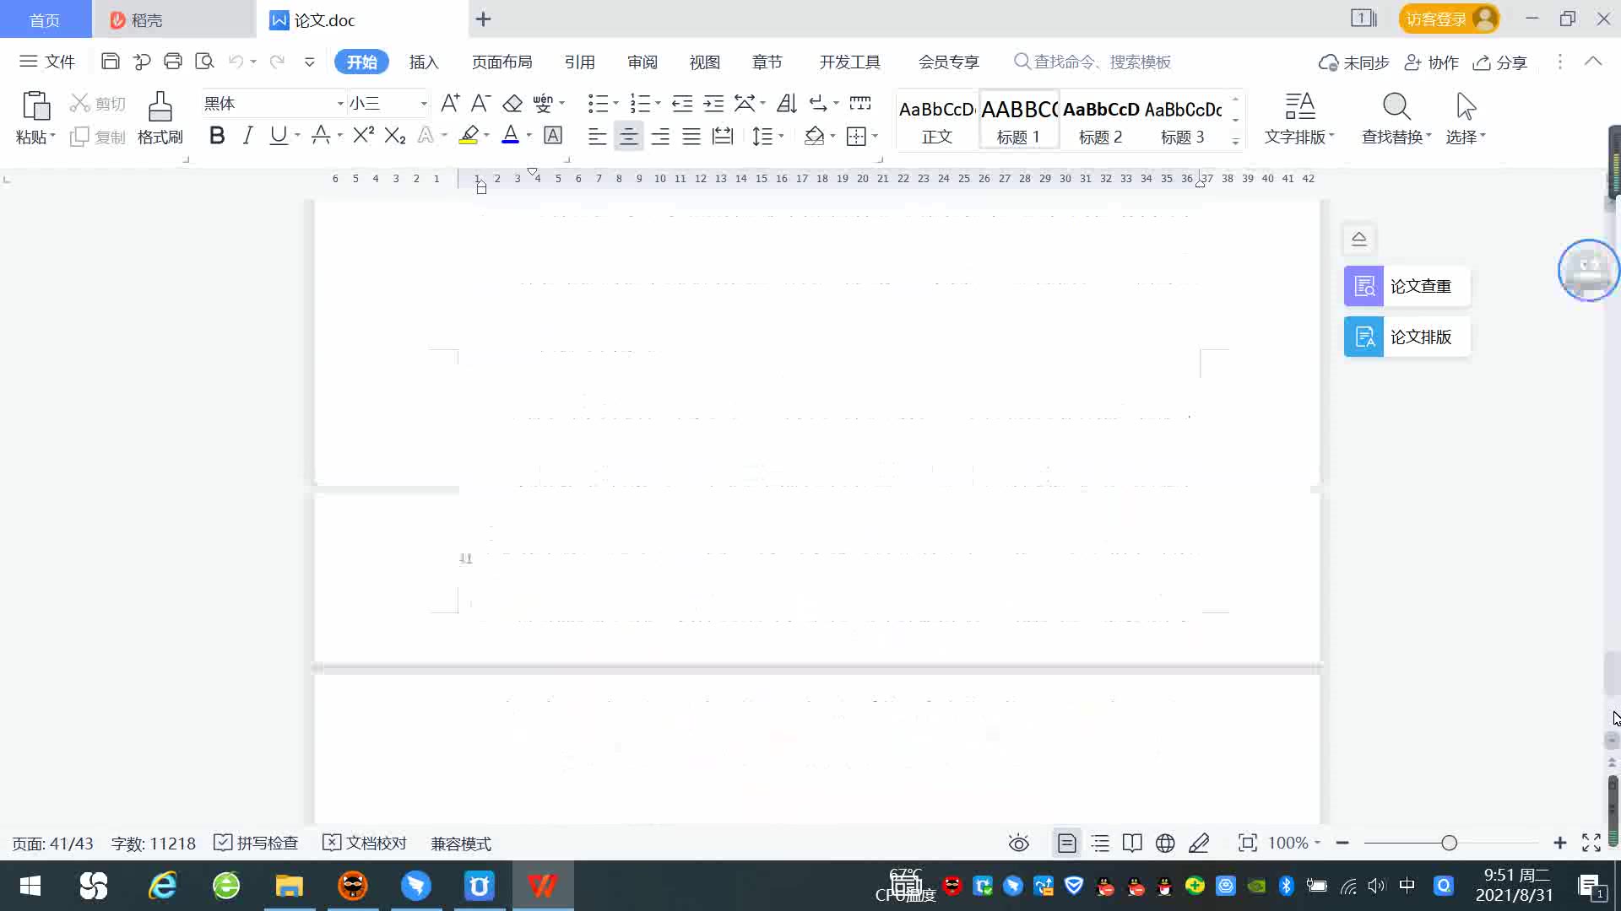Open the 文件 menu
The image size is (1621, 911).
point(47,62)
